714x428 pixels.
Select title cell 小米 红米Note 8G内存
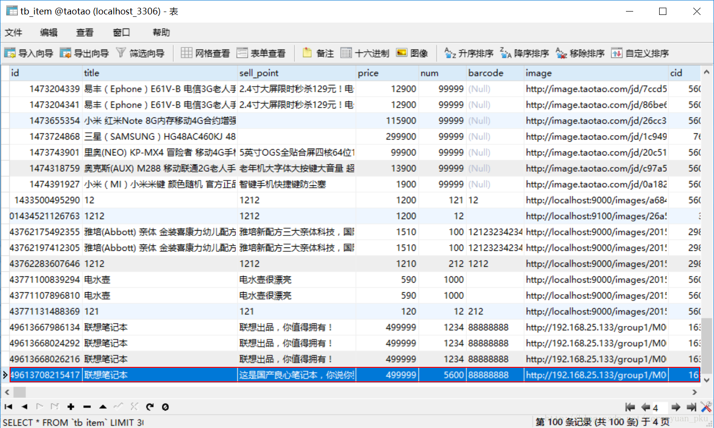160,120
